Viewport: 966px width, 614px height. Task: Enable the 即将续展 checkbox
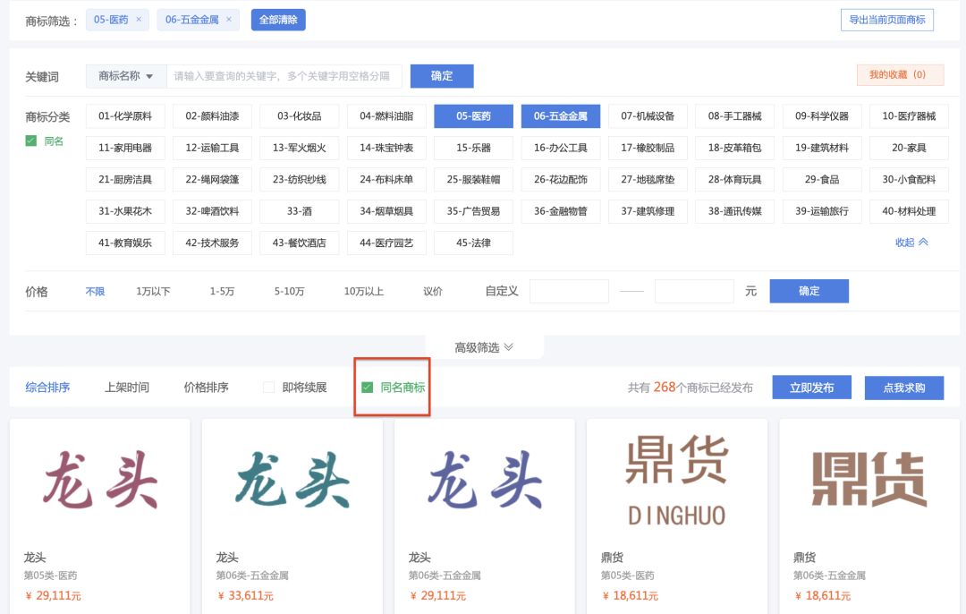[268, 388]
